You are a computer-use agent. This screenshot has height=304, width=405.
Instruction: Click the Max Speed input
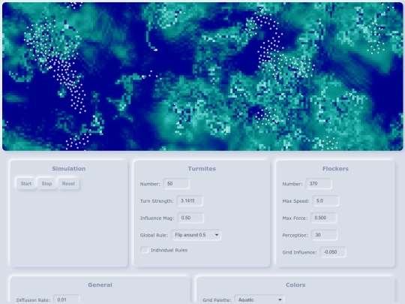click(325, 201)
